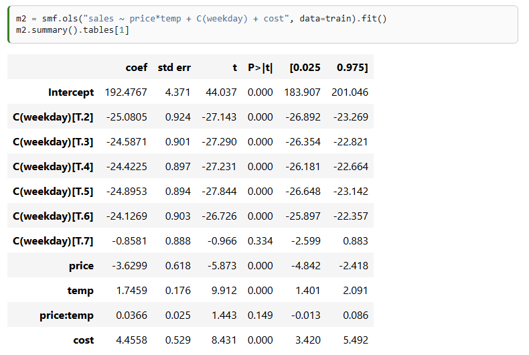Select the 'C(weekday)[T.5]' row label
The width and height of the screenshot is (529, 355).
click(53, 192)
